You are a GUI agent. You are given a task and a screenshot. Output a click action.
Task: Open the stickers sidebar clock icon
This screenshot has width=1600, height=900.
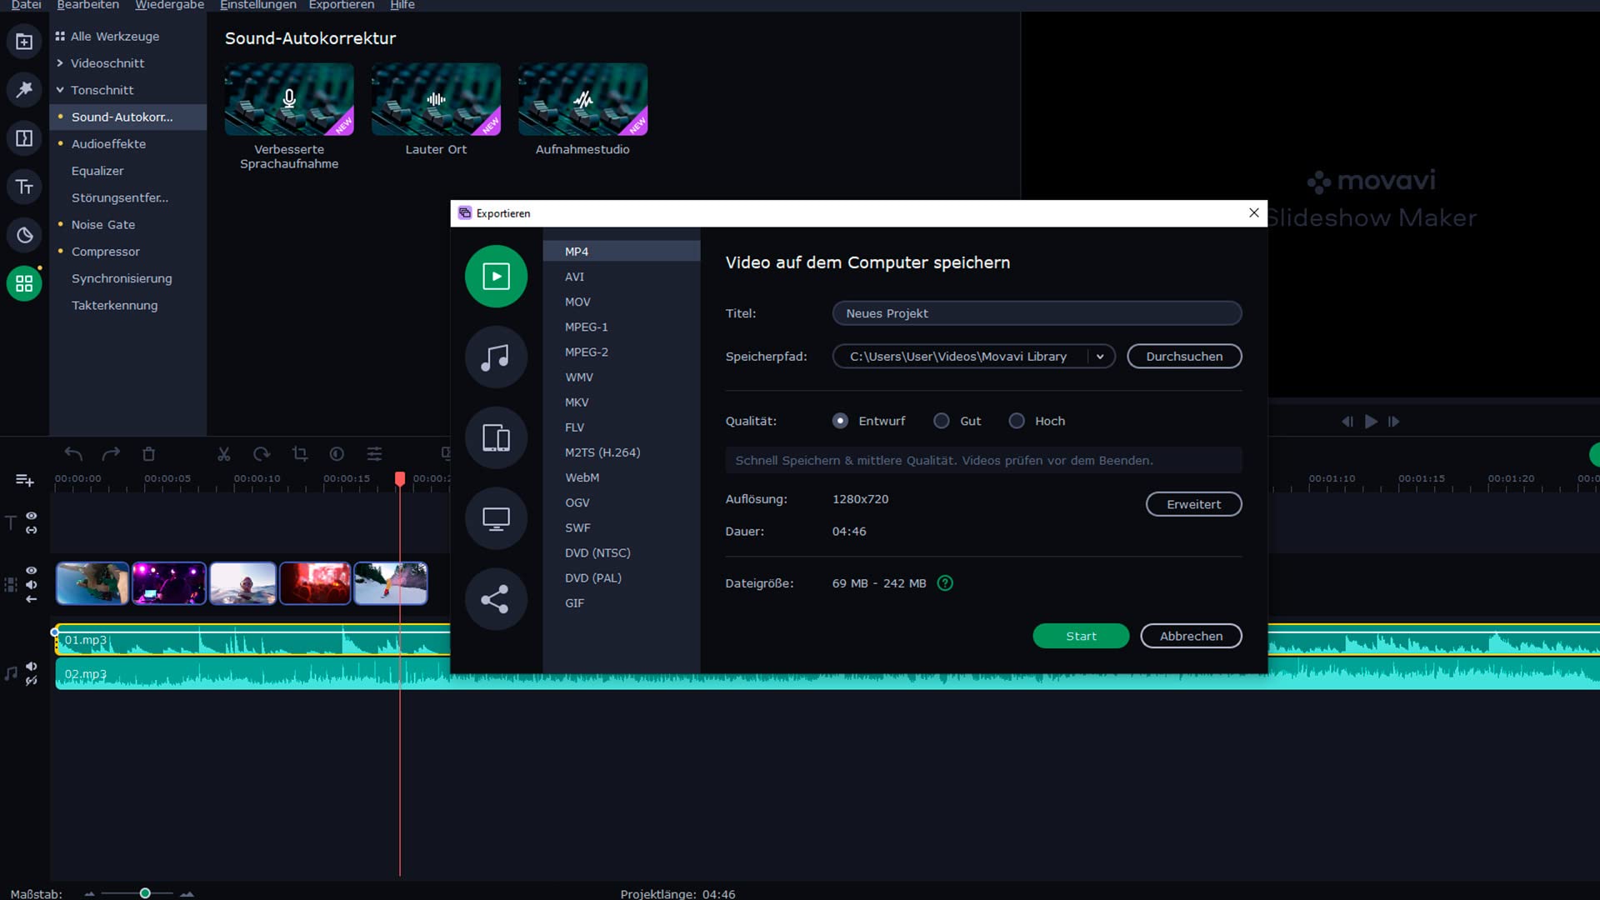click(24, 235)
